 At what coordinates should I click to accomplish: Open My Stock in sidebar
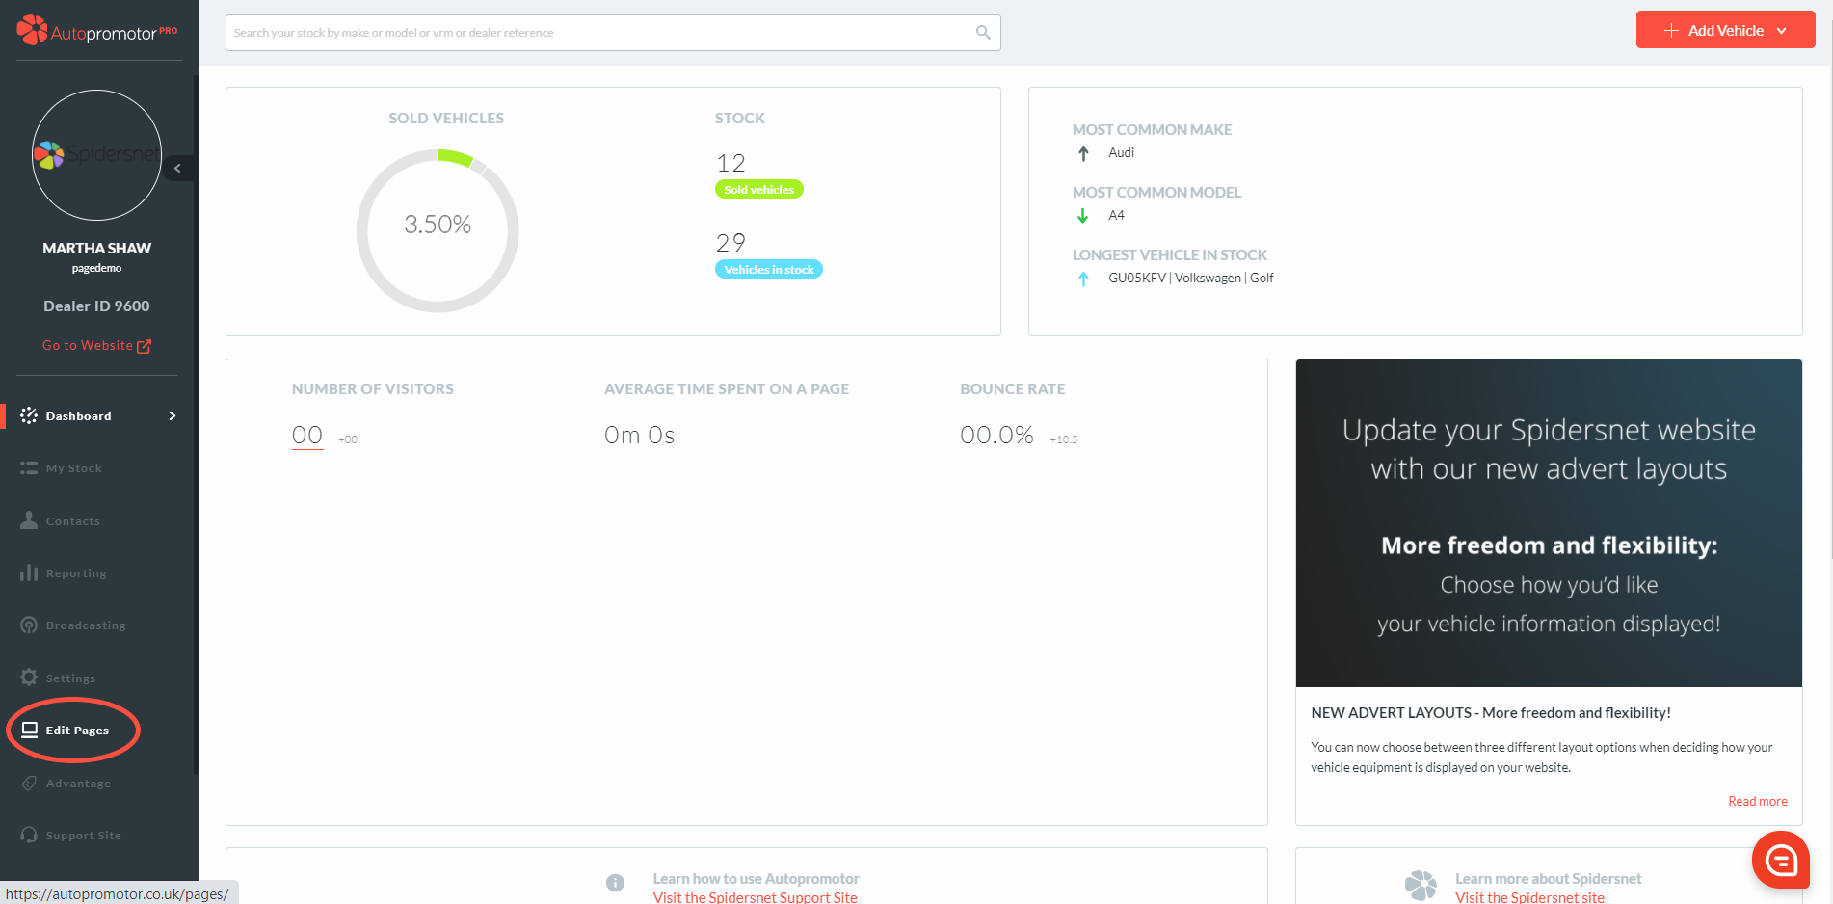pyautogui.click(x=73, y=468)
